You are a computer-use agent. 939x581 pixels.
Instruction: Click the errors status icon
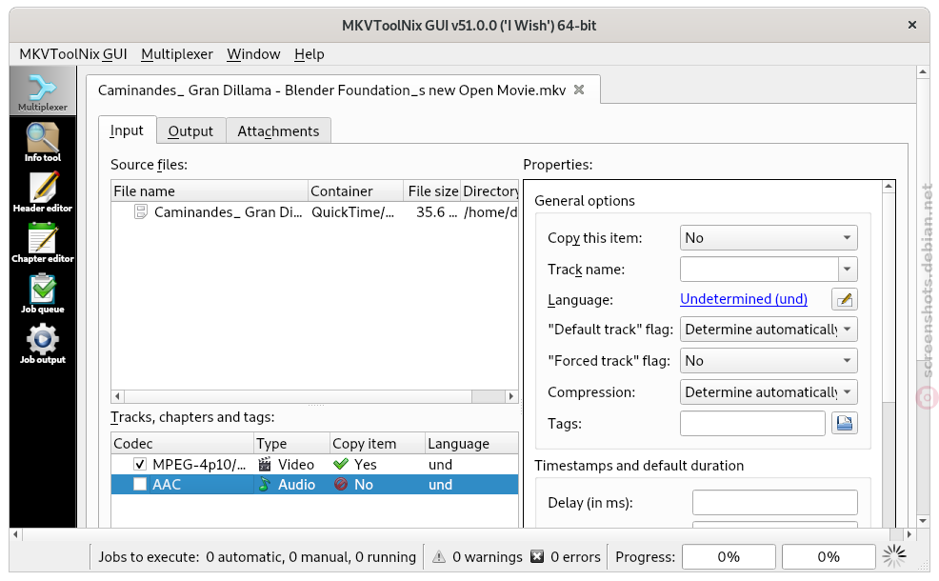pyautogui.click(x=537, y=556)
